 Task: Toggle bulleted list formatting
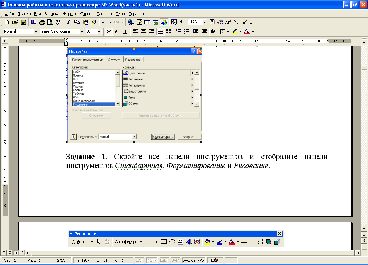point(187,32)
